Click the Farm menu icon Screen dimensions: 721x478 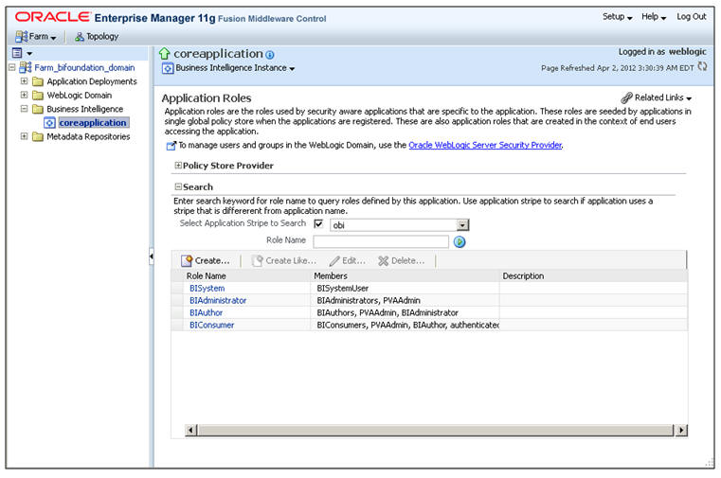(21, 37)
